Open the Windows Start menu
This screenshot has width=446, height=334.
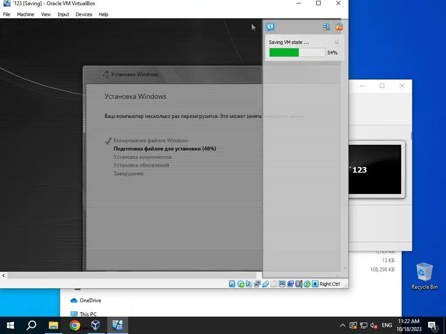point(10,325)
